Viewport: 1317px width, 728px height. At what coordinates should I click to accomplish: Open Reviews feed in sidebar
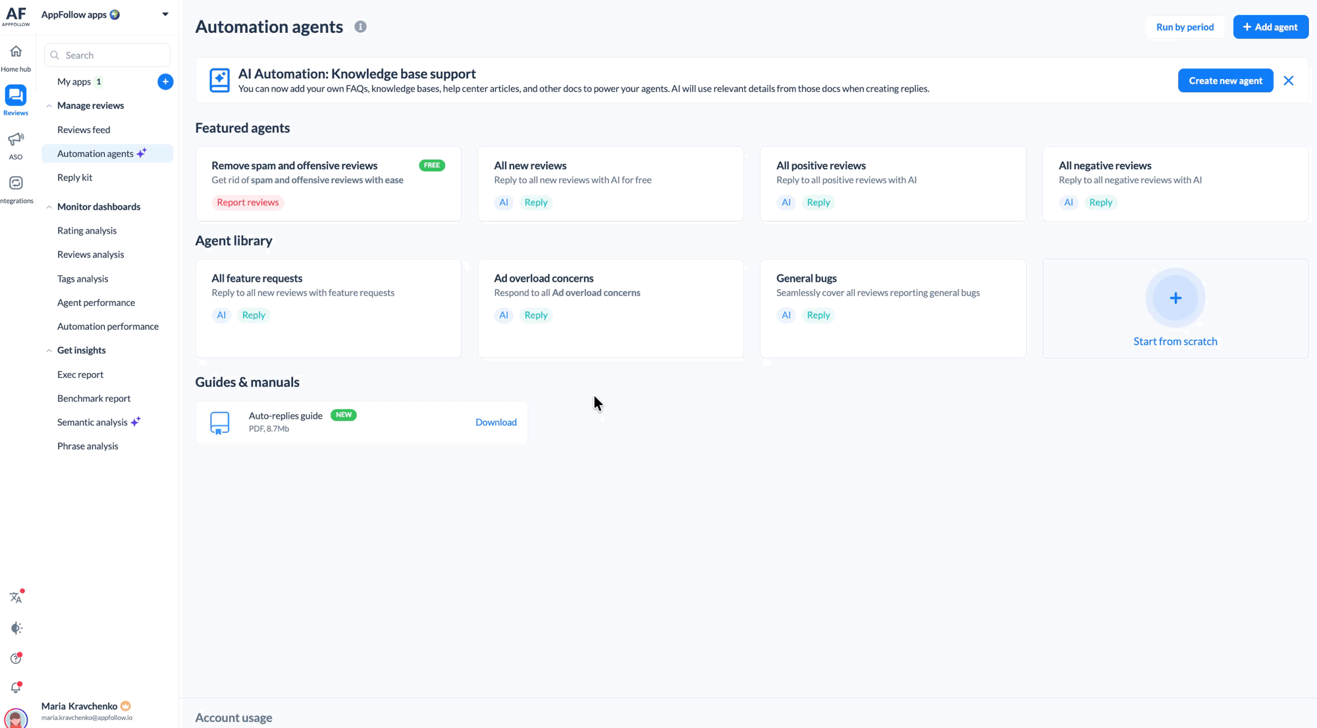point(84,130)
